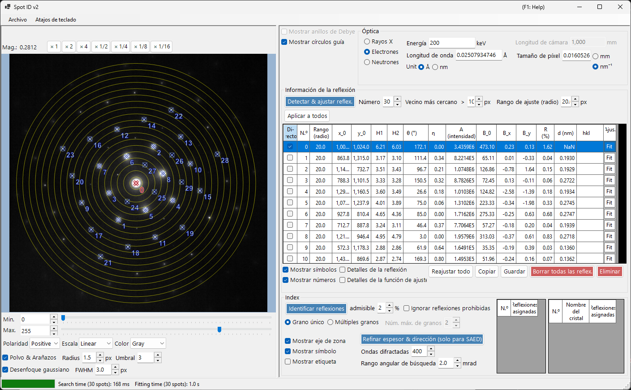Check Directo box for reflection row 1
631x390 pixels.
(x=290, y=158)
